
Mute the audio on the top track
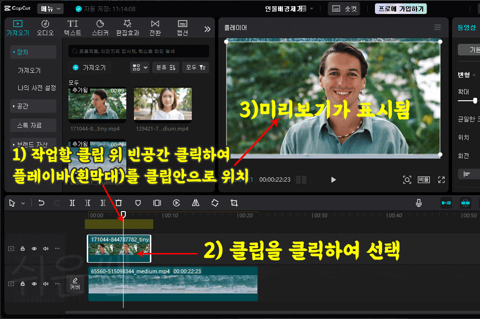pyautogui.click(x=46, y=248)
